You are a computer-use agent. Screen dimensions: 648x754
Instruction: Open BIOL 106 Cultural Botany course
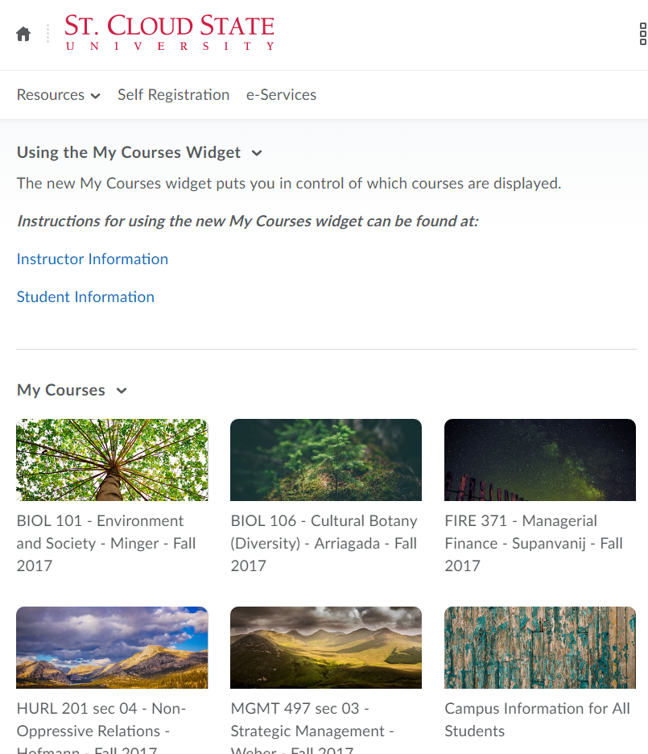[x=324, y=543]
